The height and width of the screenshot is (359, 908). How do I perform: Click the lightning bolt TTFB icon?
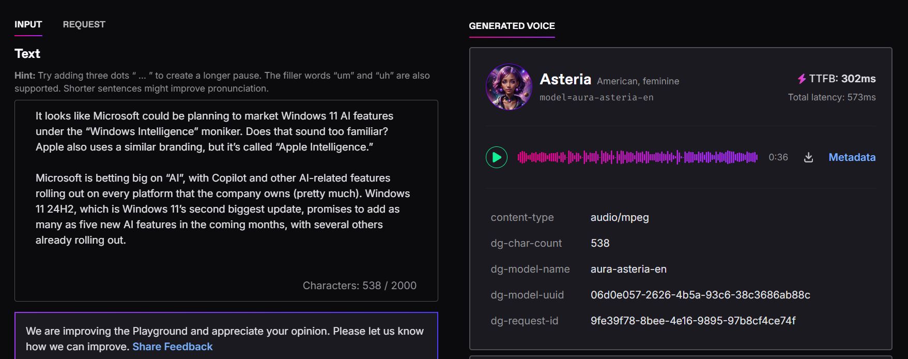pos(802,79)
